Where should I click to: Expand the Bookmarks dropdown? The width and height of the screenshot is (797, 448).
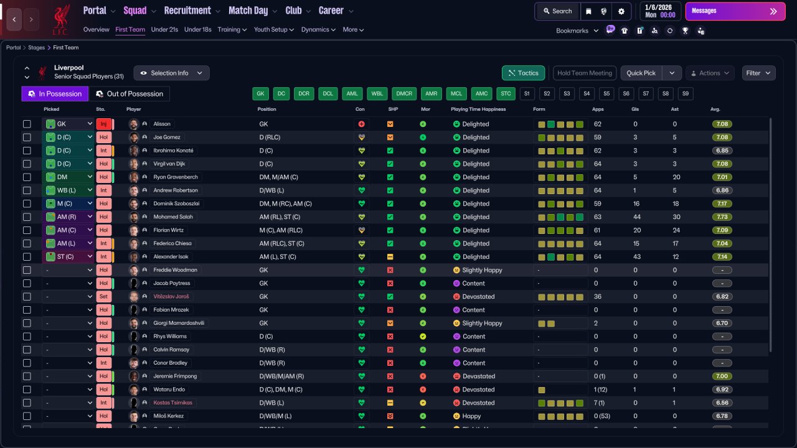pyautogui.click(x=577, y=30)
